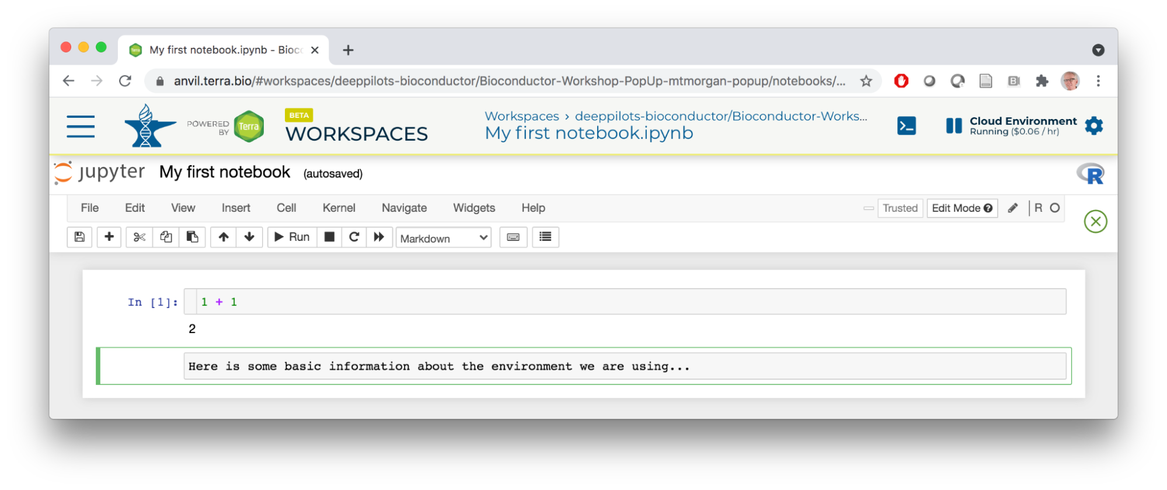
Task: Click the green Terra hexagon logo
Action: 249,126
